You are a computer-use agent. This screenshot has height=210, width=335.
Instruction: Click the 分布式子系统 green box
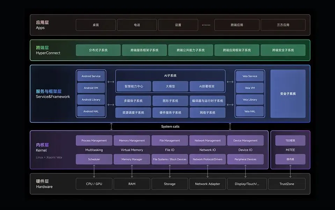coord(98,50)
